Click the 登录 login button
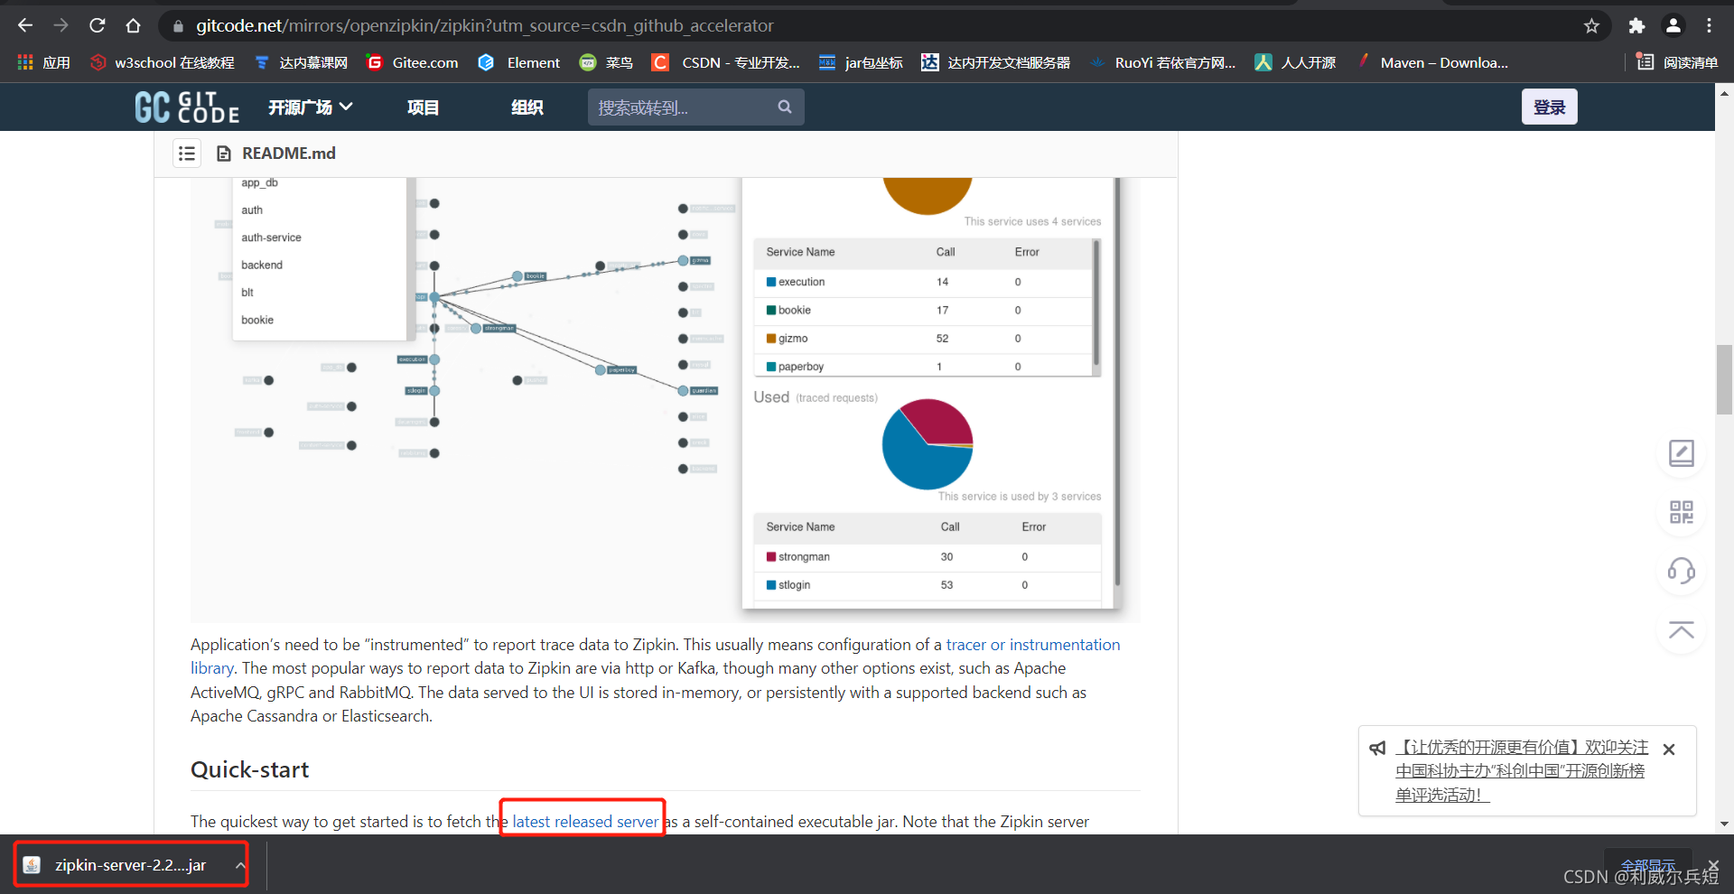This screenshot has height=894, width=1734. 1549,107
